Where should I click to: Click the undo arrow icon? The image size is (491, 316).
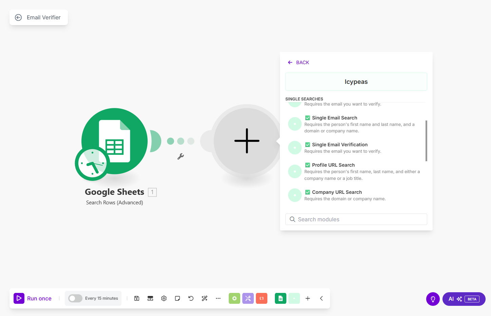(x=191, y=298)
